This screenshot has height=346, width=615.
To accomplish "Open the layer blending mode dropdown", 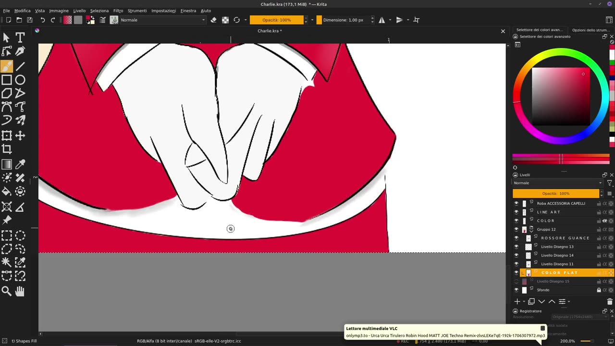I will (557, 183).
